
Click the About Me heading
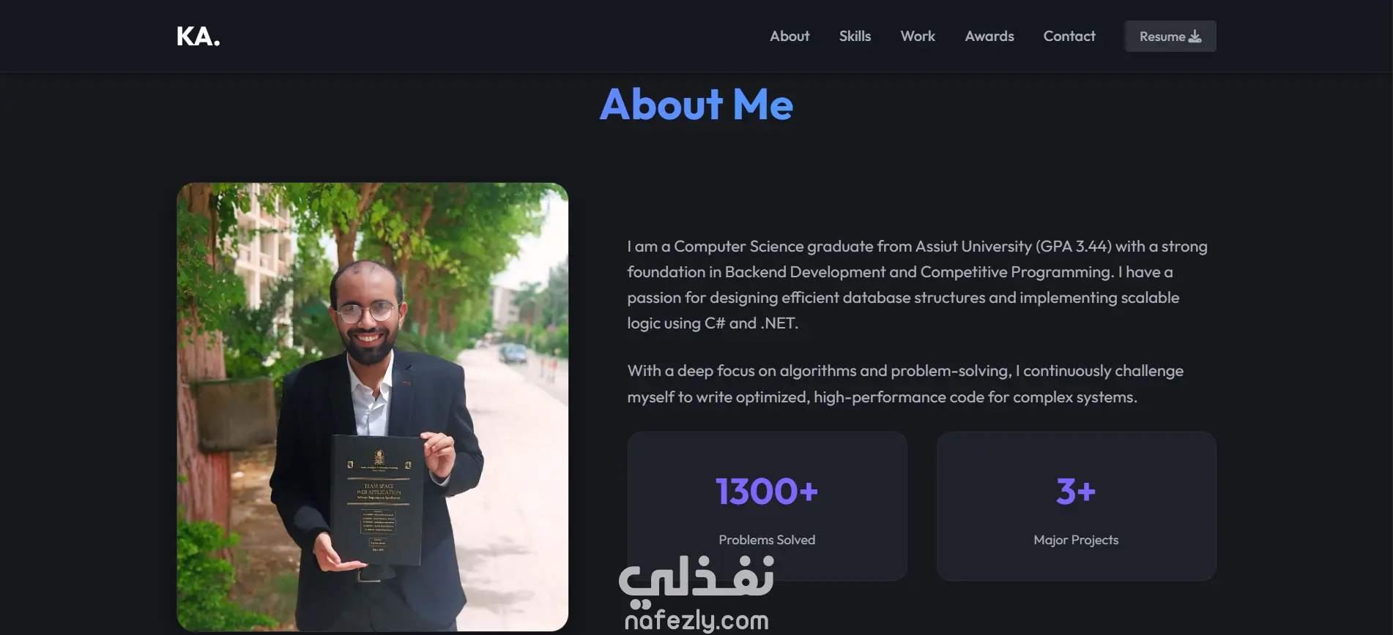pyautogui.click(x=696, y=104)
